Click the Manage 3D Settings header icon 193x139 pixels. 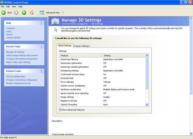point(55,21)
